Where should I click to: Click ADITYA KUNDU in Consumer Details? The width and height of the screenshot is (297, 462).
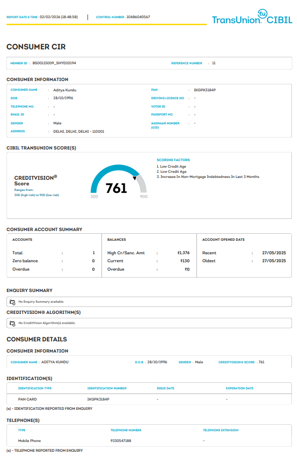[55, 362]
